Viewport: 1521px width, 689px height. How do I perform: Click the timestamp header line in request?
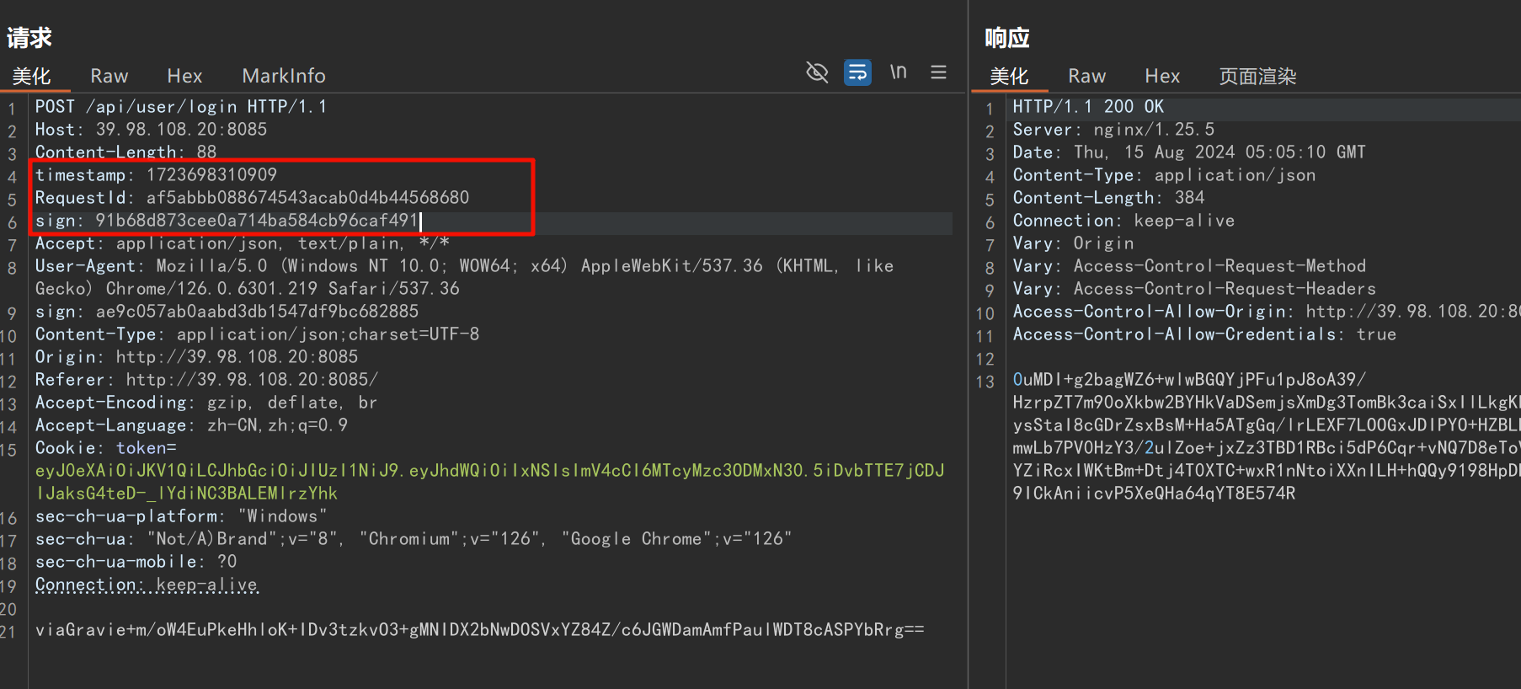click(x=156, y=175)
